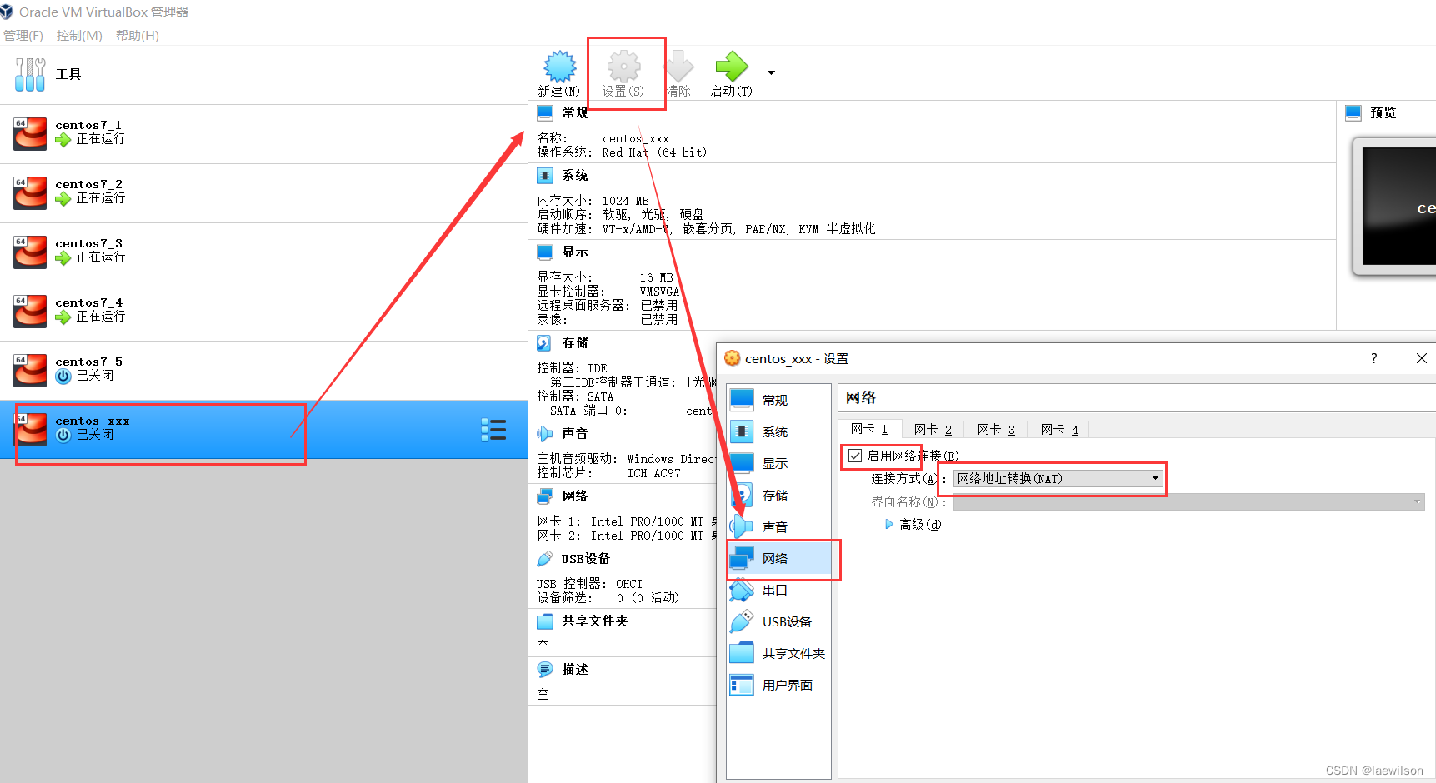Switch to the 网卡 4 tab
1436x783 pixels.
tap(1059, 430)
